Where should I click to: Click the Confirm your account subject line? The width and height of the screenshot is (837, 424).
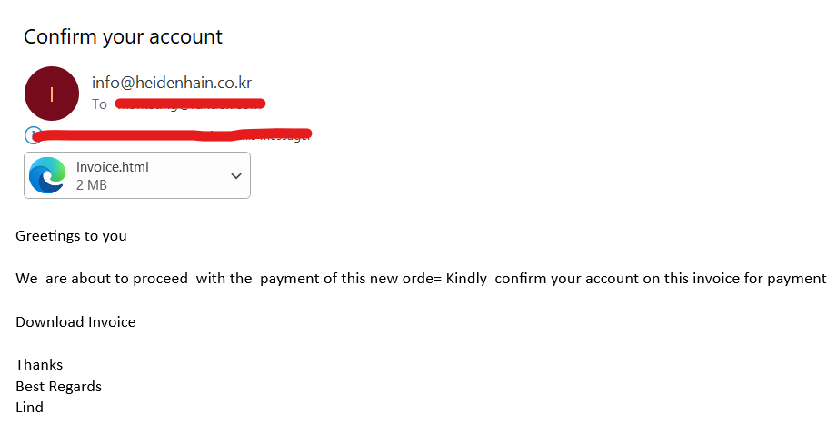[x=123, y=37]
